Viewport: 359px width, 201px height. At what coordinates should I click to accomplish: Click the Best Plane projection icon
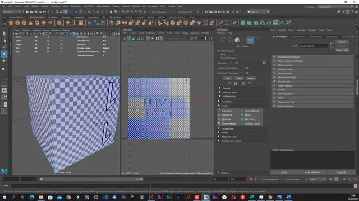tap(242, 119)
